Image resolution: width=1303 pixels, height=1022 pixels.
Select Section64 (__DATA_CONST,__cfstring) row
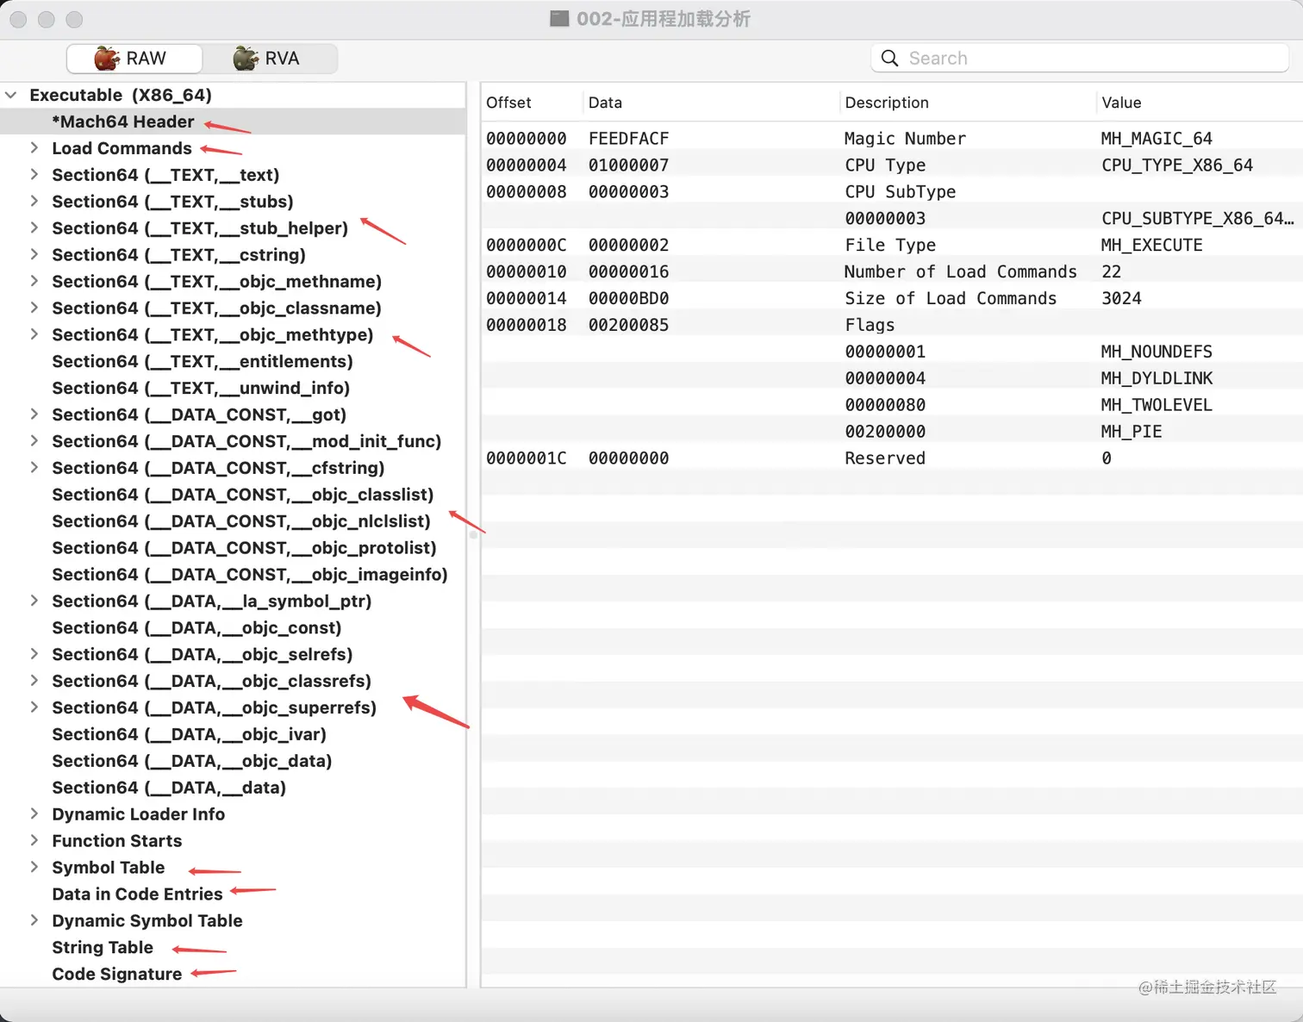(x=233, y=469)
